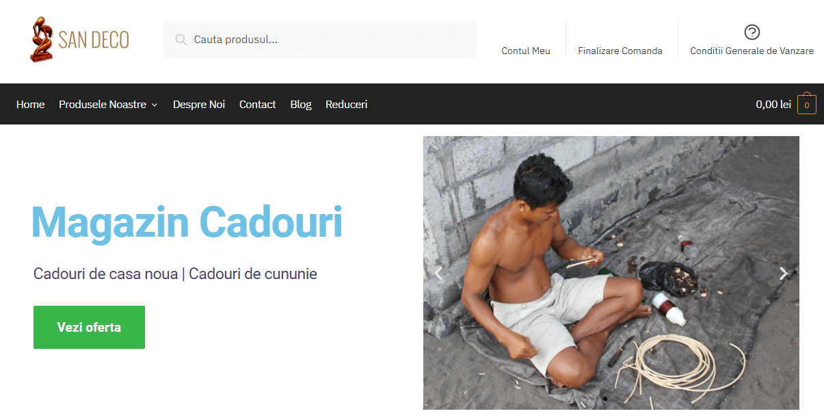Click the question mark help icon

(752, 32)
